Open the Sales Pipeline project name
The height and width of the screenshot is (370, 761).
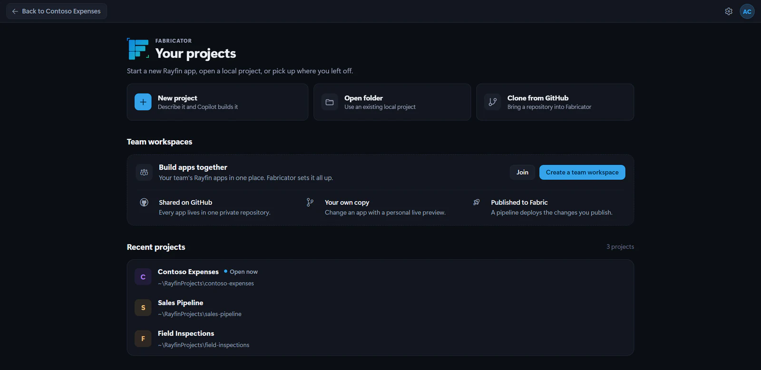pos(180,302)
